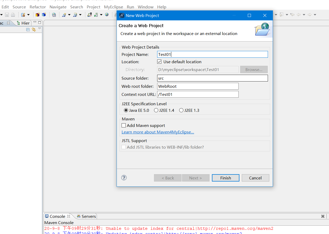Click Collapse All icon in package explorer
329x234 pixels.
pos(28,30)
